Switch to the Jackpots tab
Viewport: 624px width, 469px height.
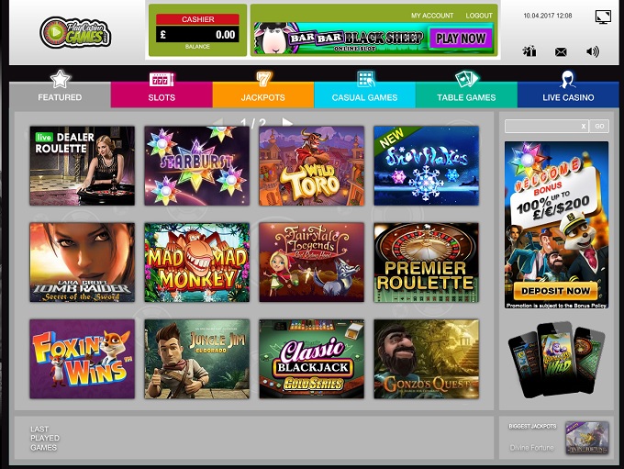[263, 90]
